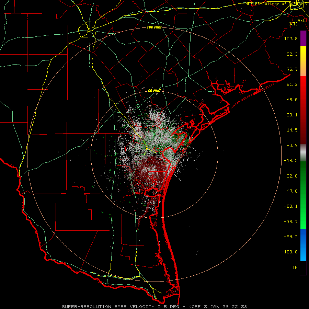Click the 76.7 velocity scale value
This screenshot has width=309, height=309.
click(x=292, y=69)
